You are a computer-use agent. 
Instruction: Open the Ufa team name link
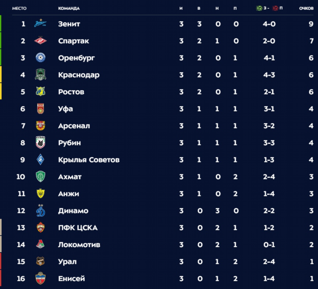pos(65,109)
